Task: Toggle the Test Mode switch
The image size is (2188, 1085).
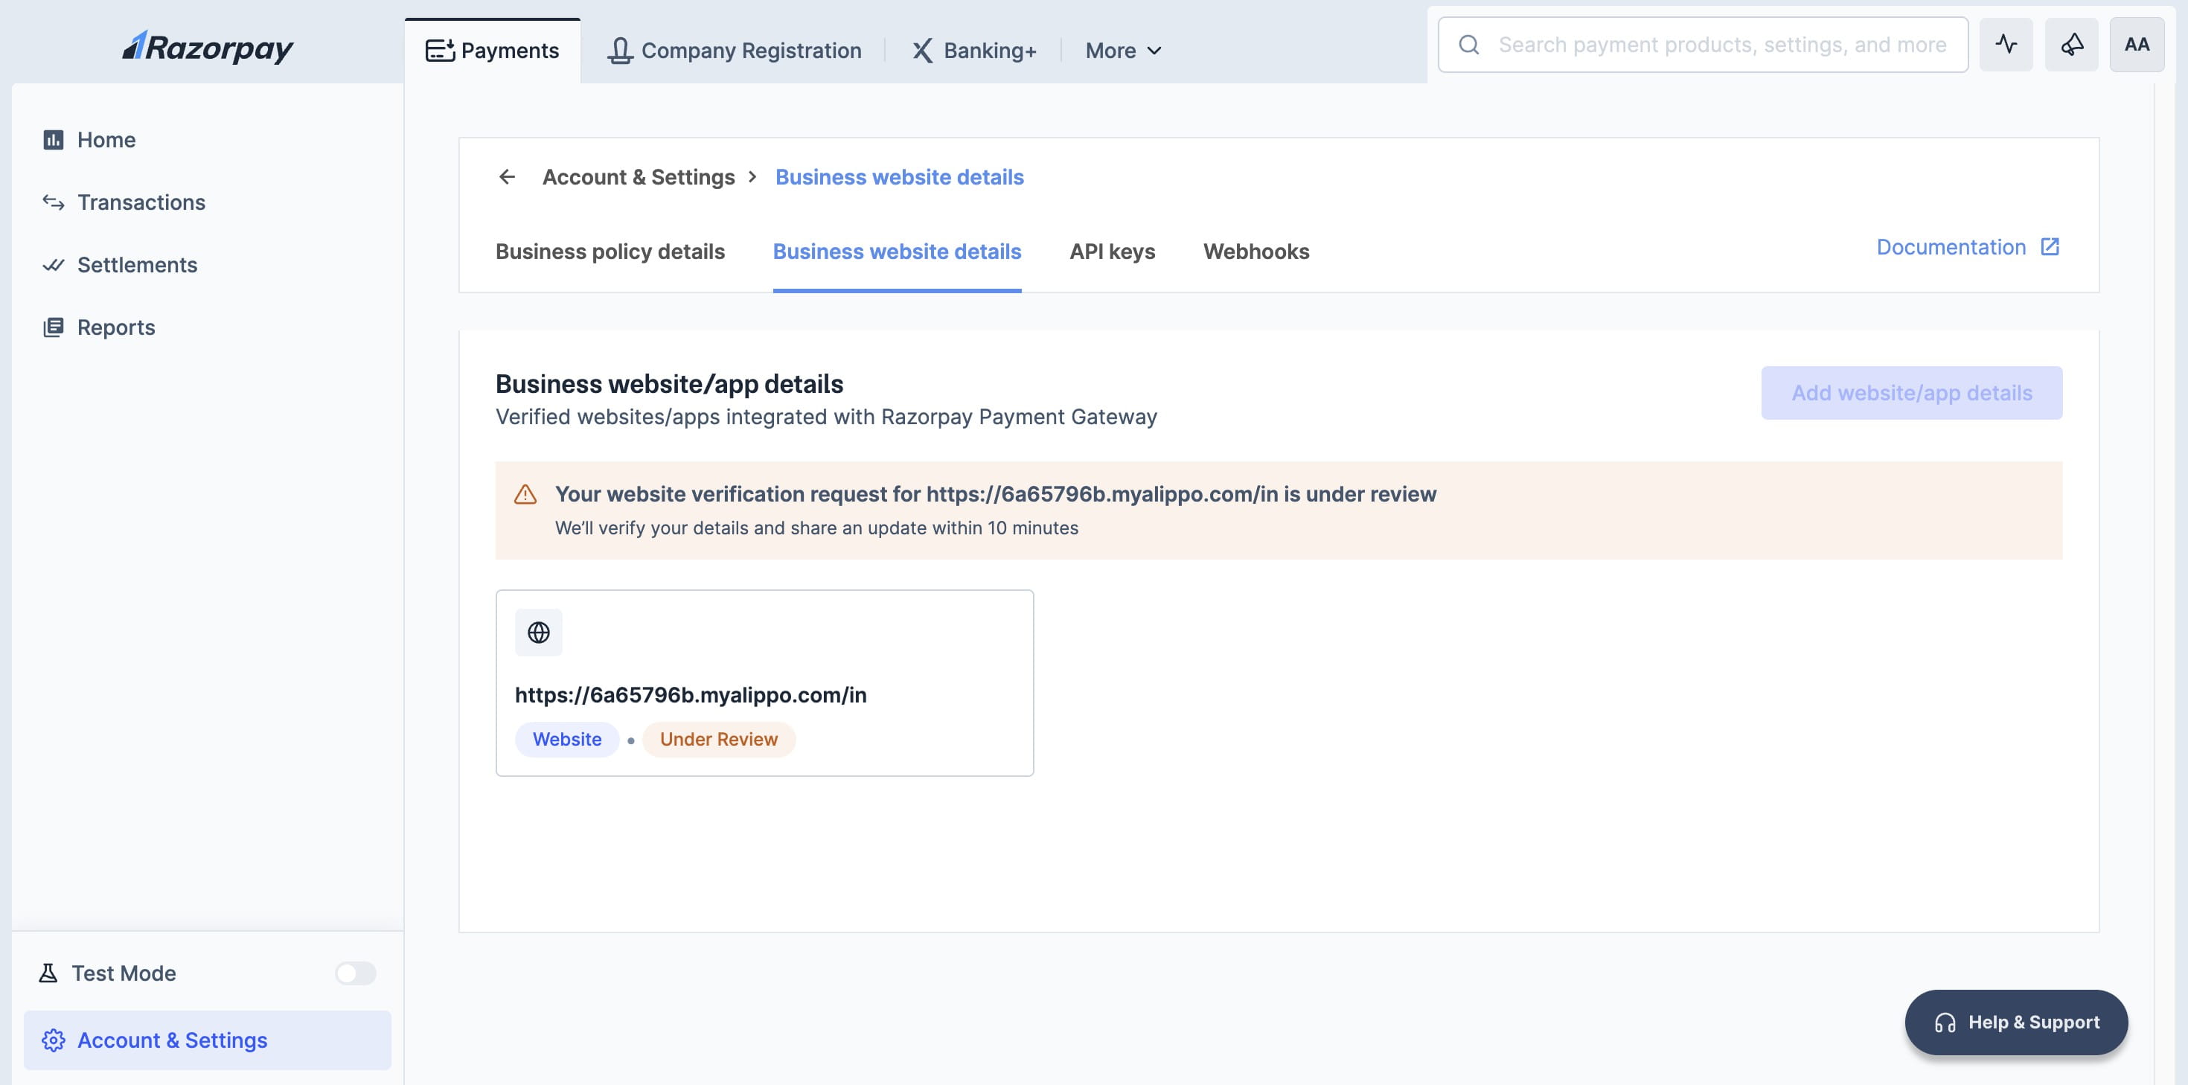Action: tap(355, 973)
